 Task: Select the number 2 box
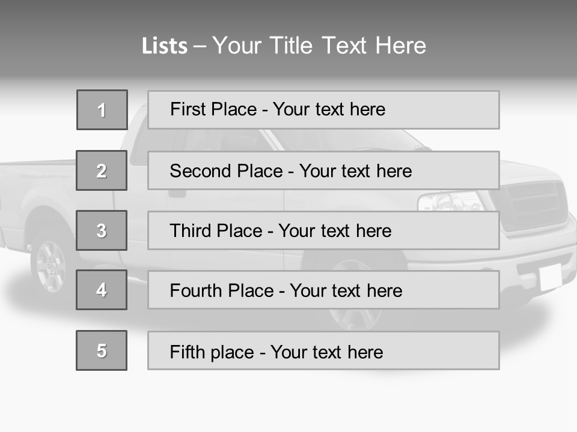tap(102, 170)
